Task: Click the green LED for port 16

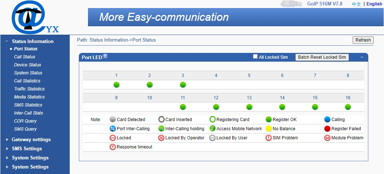Action: pos(348,107)
